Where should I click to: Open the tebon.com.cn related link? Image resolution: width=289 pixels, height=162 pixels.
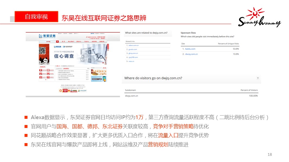tap(134, 45)
